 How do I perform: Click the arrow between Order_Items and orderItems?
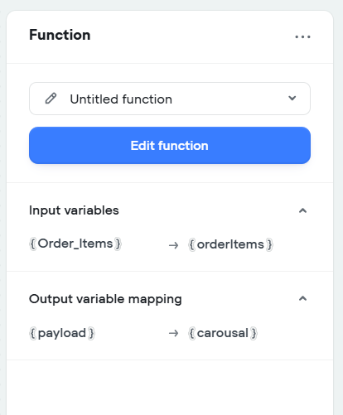[x=173, y=245]
